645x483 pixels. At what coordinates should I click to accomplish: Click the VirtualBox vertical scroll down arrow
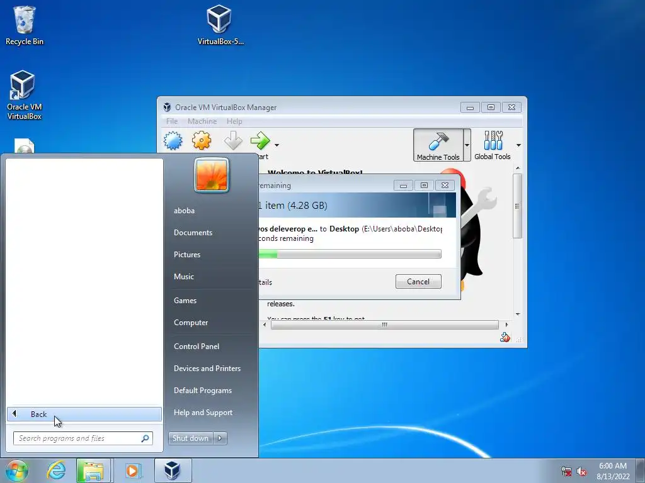(518, 314)
